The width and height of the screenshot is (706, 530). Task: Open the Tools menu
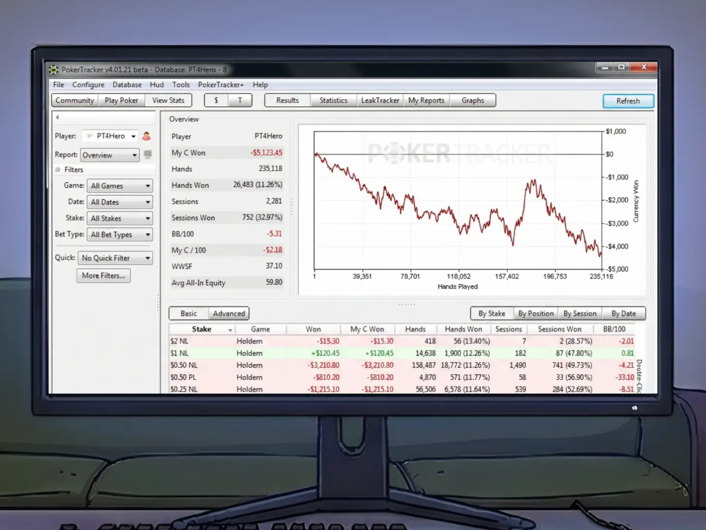[181, 84]
